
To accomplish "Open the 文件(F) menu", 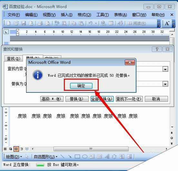I will (14, 15).
